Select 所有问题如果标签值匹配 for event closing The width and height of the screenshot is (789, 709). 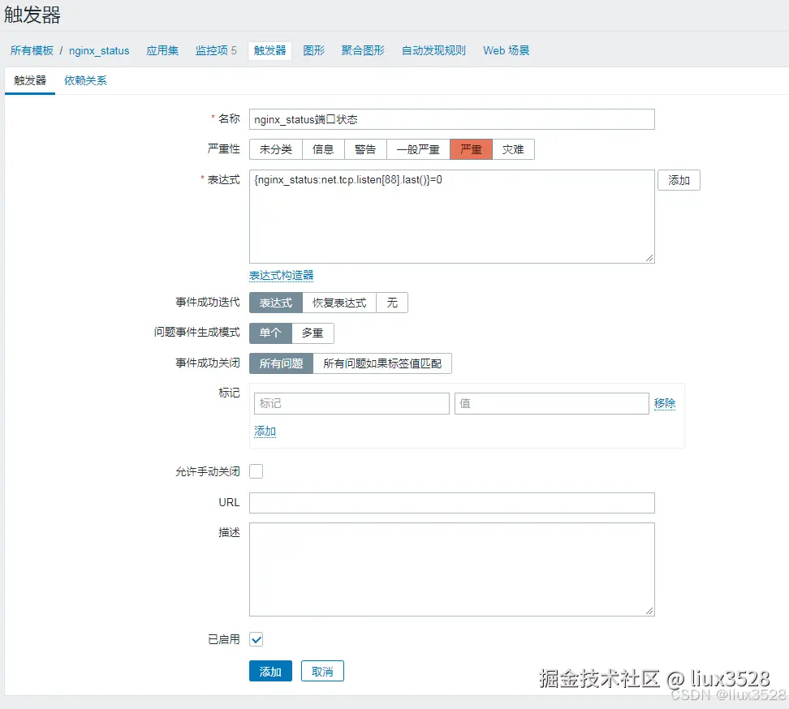[x=384, y=363]
